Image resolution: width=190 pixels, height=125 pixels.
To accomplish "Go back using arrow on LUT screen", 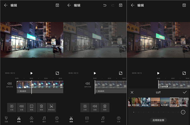I will [133, 5].
